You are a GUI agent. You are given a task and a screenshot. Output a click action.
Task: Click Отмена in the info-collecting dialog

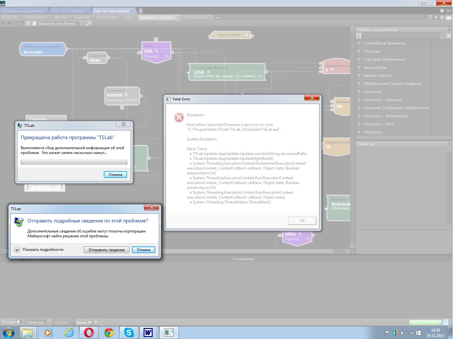coord(115,174)
